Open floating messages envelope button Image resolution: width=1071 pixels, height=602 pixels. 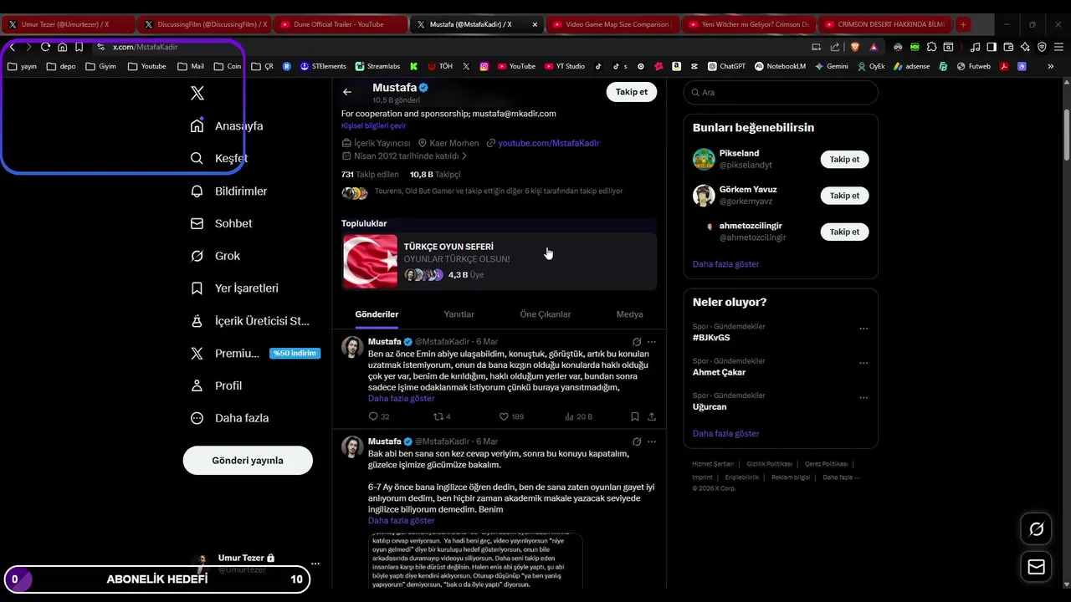click(x=1036, y=567)
